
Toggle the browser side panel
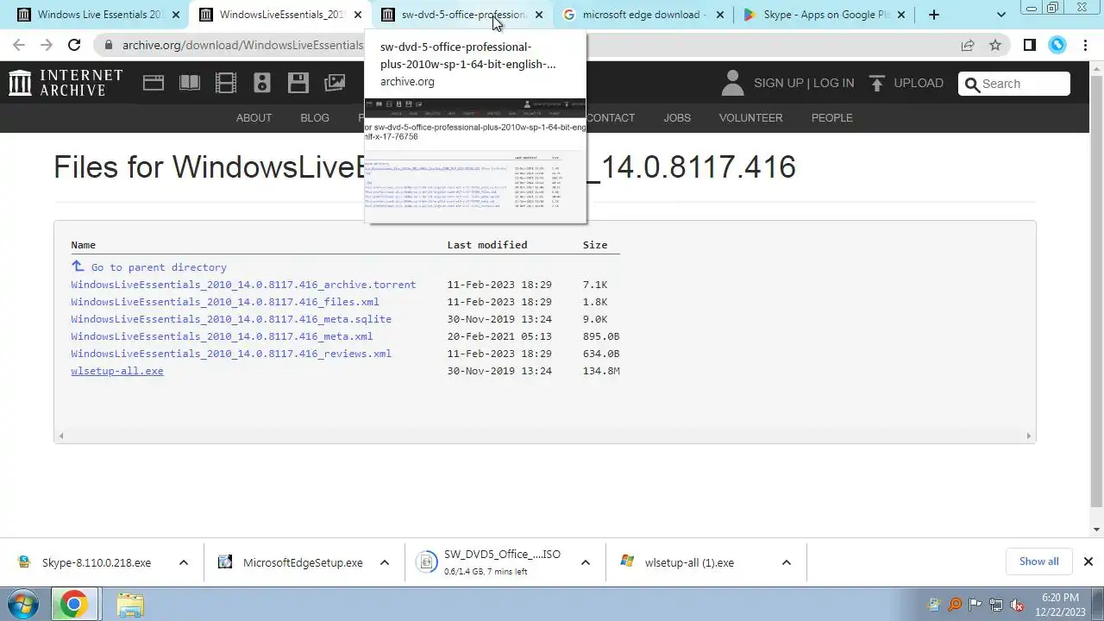(x=1030, y=45)
